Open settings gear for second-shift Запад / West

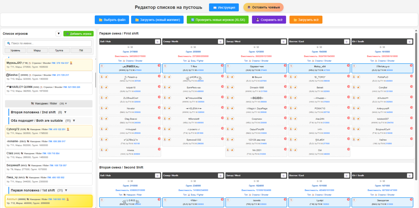pyautogui.click(x=284, y=176)
